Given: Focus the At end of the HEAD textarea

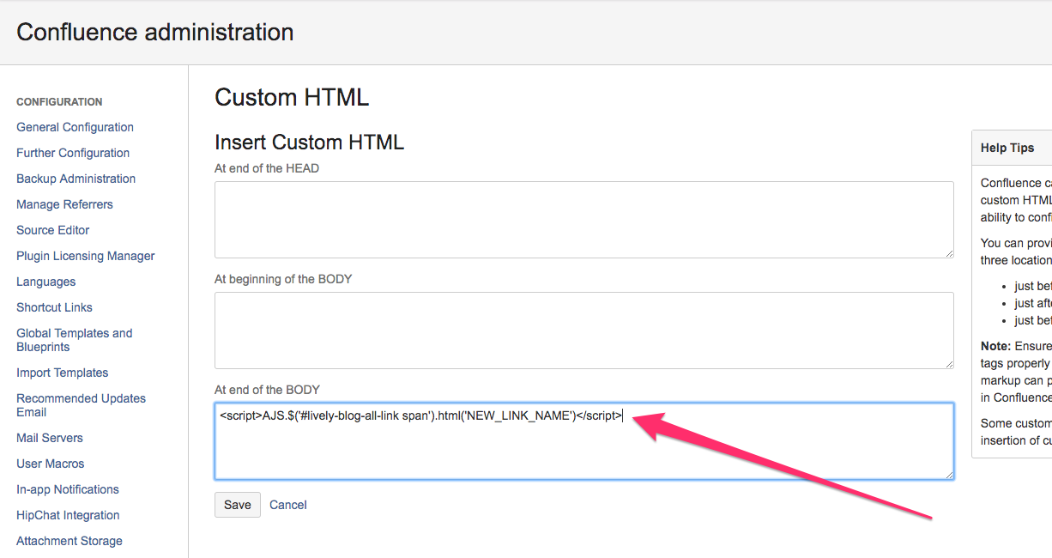Looking at the screenshot, I should point(583,219).
